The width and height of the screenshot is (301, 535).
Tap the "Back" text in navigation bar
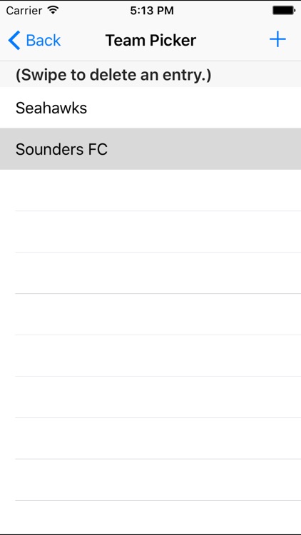click(x=44, y=40)
